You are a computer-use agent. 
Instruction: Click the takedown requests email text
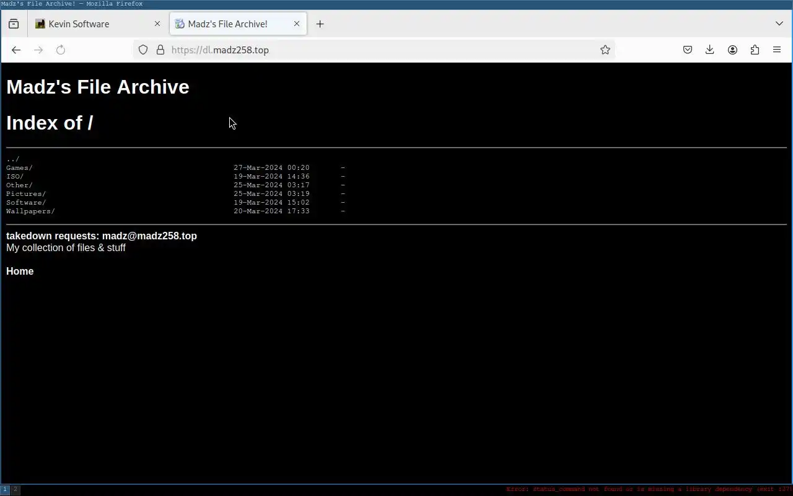[102, 236]
